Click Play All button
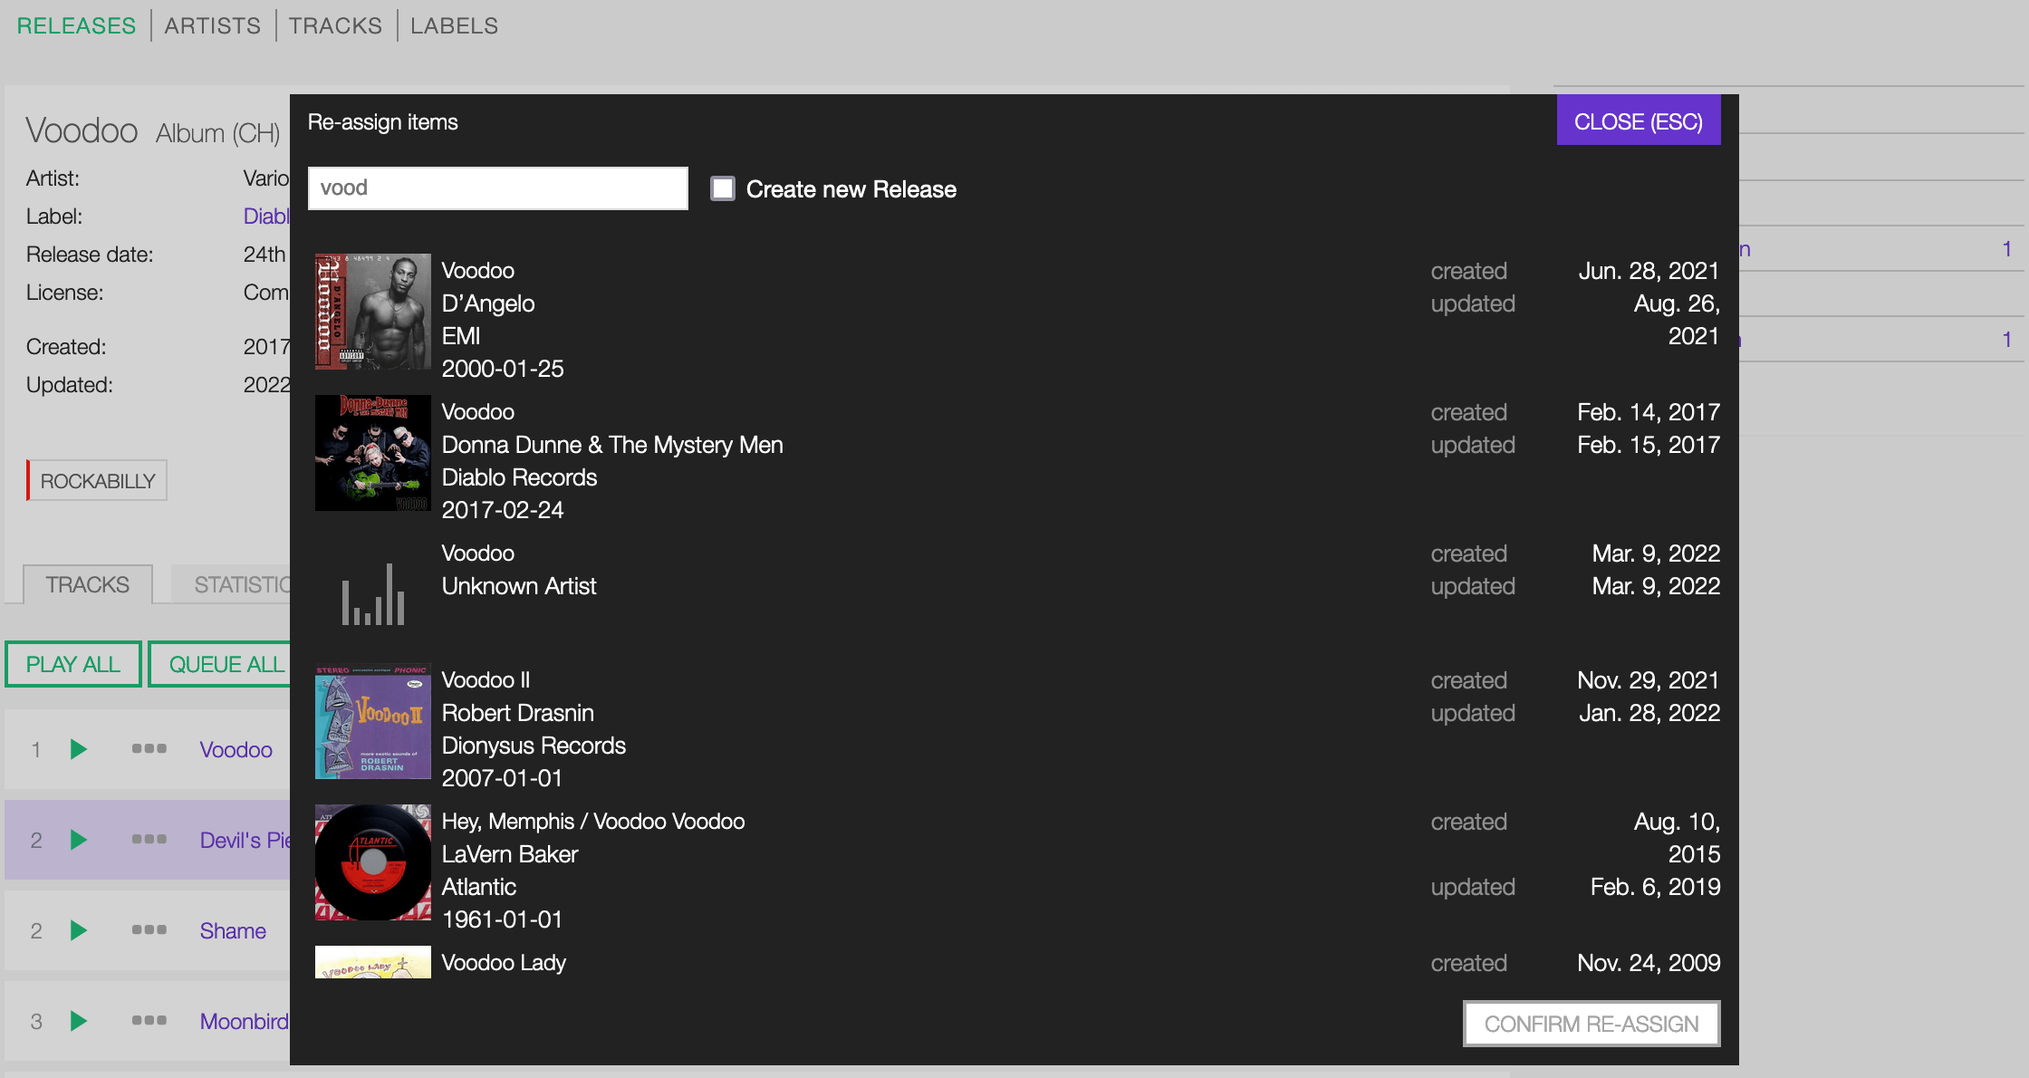Screen dimensions: 2029x1078 click(x=73, y=664)
